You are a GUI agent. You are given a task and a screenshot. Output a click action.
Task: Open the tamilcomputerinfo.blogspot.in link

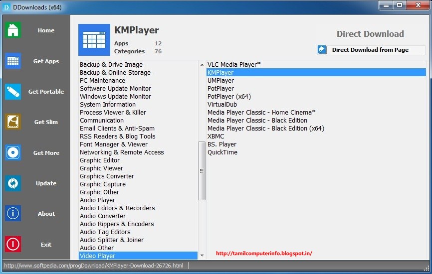tap(264, 254)
